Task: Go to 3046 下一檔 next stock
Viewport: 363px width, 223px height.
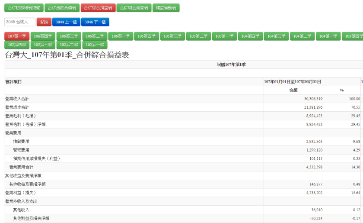Action: (95, 22)
